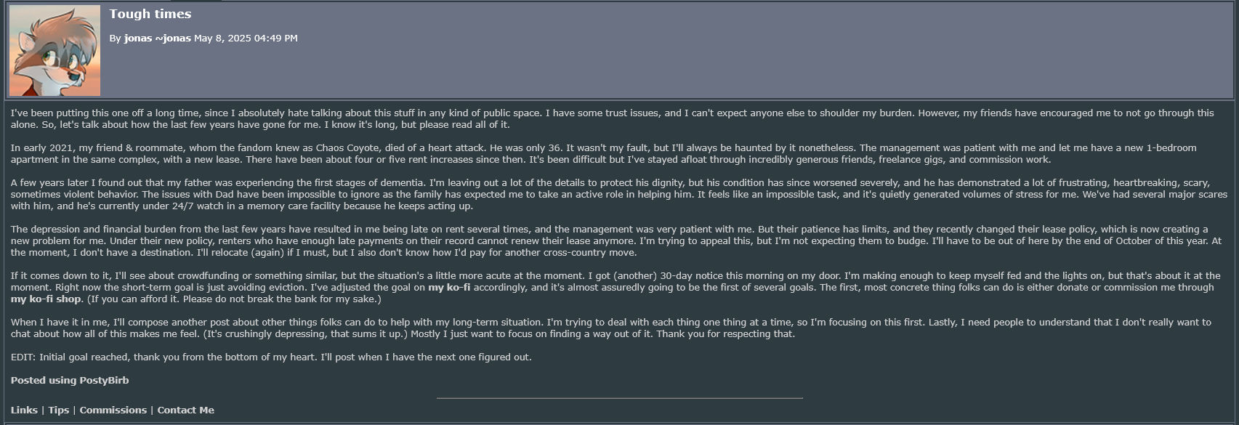The height and width of the screenshot is (425, 1239).
Task: Open the Links footer link
Action: (24, 410)
